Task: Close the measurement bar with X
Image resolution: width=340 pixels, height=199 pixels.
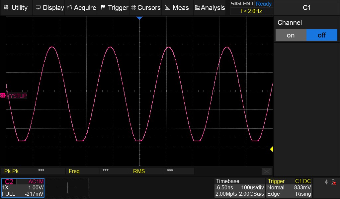Action: coord(266,171)
